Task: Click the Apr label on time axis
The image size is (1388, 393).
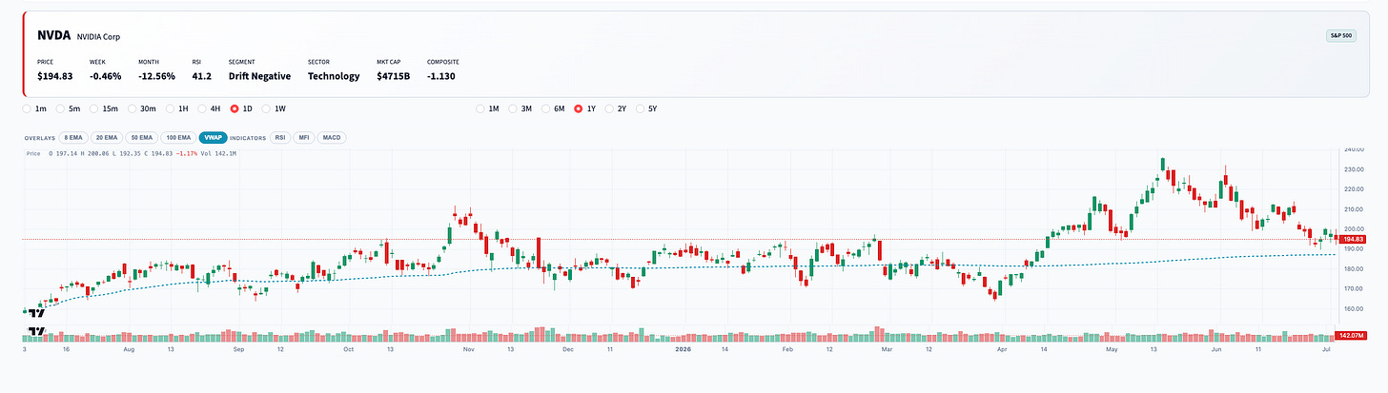Action: [1002, 349]
